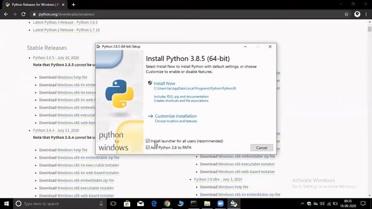Image resolution: width=372 pixels, height=209 pixels.
Task: View site lock information icon
Action: (34, 14)
